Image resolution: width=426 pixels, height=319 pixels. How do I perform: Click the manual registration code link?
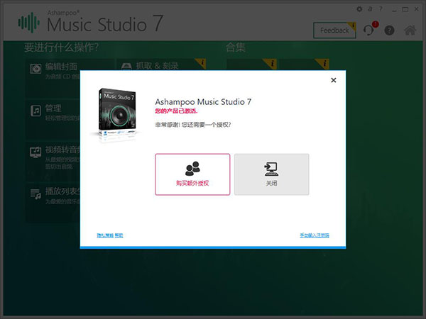(314, 235)
